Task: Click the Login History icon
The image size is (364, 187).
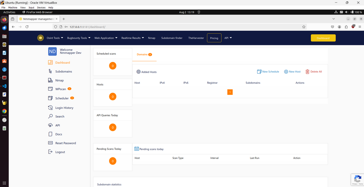Action: click(x=50, y=108)
